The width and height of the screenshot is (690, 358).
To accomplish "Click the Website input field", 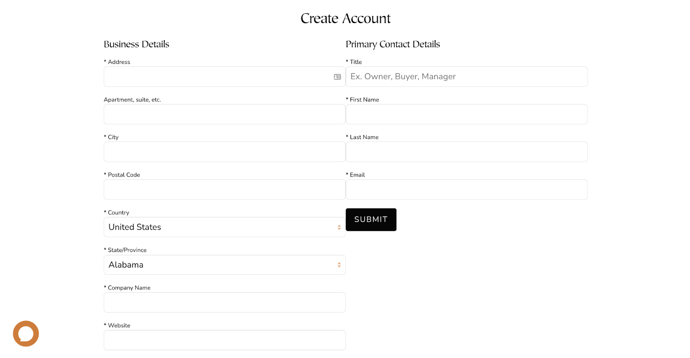I will coord(224,340).
